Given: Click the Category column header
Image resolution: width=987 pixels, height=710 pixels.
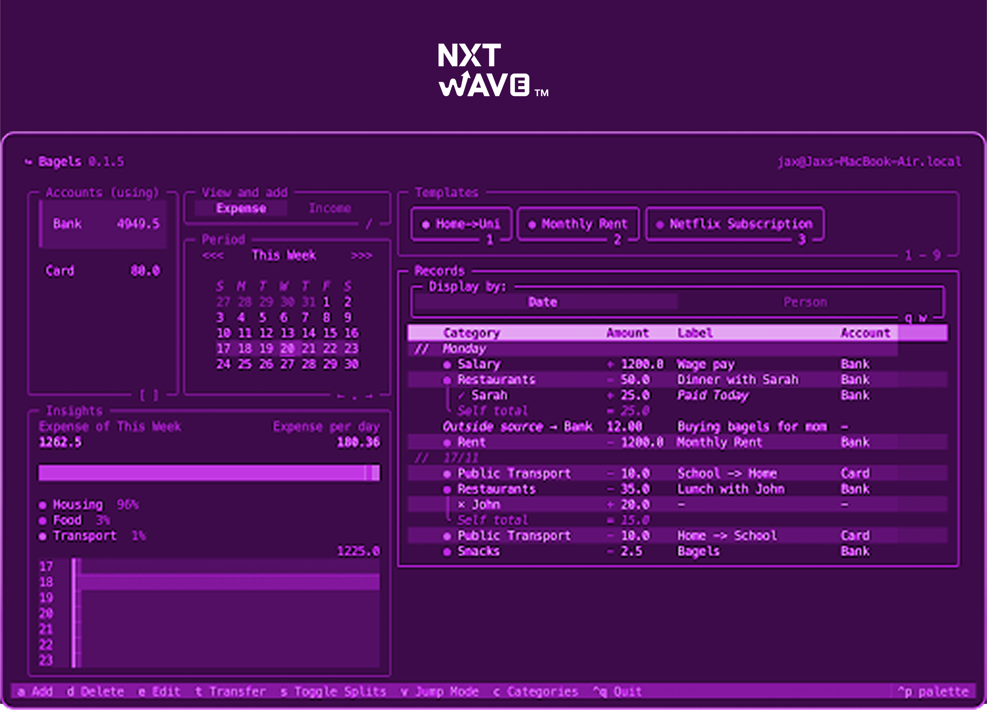Looking at the screenshot, I should 472,333.
